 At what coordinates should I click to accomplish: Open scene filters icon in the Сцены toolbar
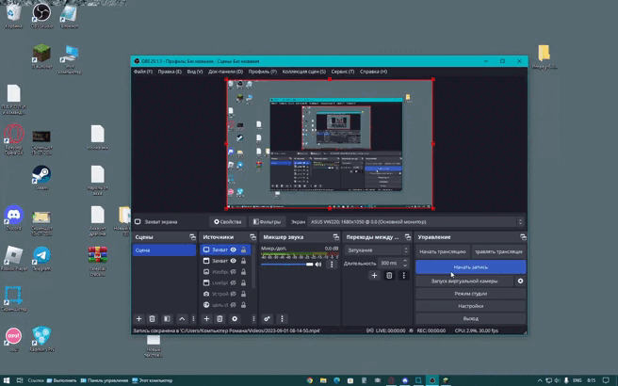tap(167, 318)
